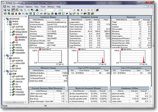Image resolution: width=158 pixels, height=112 pixels.
Task: Collapse the VMXP2 tree node
Action: pyautogui.click(x=8, y=24)
